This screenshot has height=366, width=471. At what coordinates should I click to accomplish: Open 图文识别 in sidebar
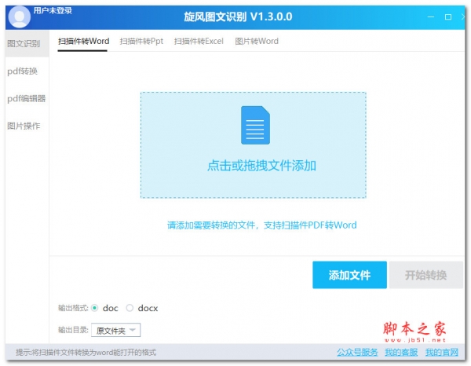click(x=24, y=44)
